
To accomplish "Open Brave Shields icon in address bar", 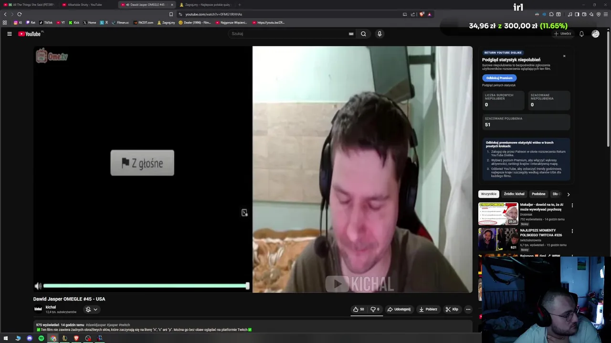I will coord(421,14).
